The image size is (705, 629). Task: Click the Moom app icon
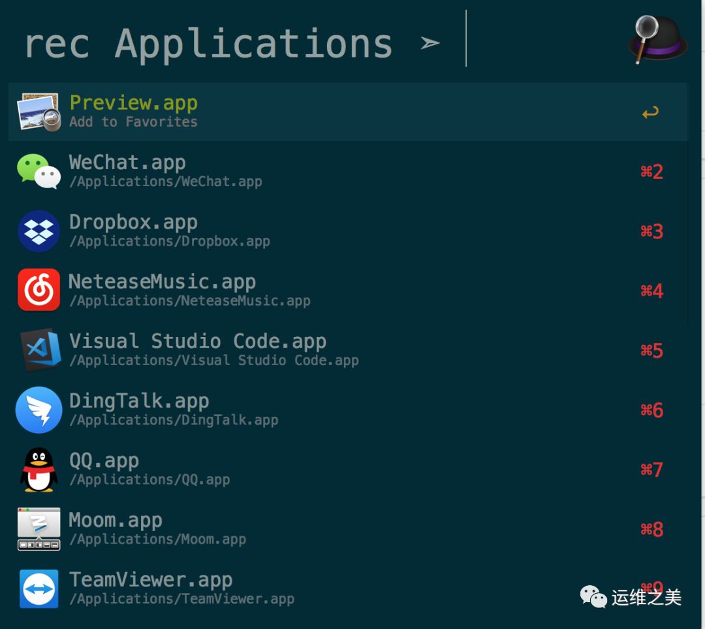39,528
